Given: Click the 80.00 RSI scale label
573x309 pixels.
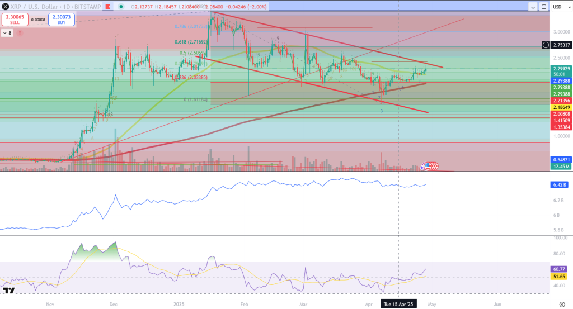Looking at the screenshot, I should tap(559, 254).
